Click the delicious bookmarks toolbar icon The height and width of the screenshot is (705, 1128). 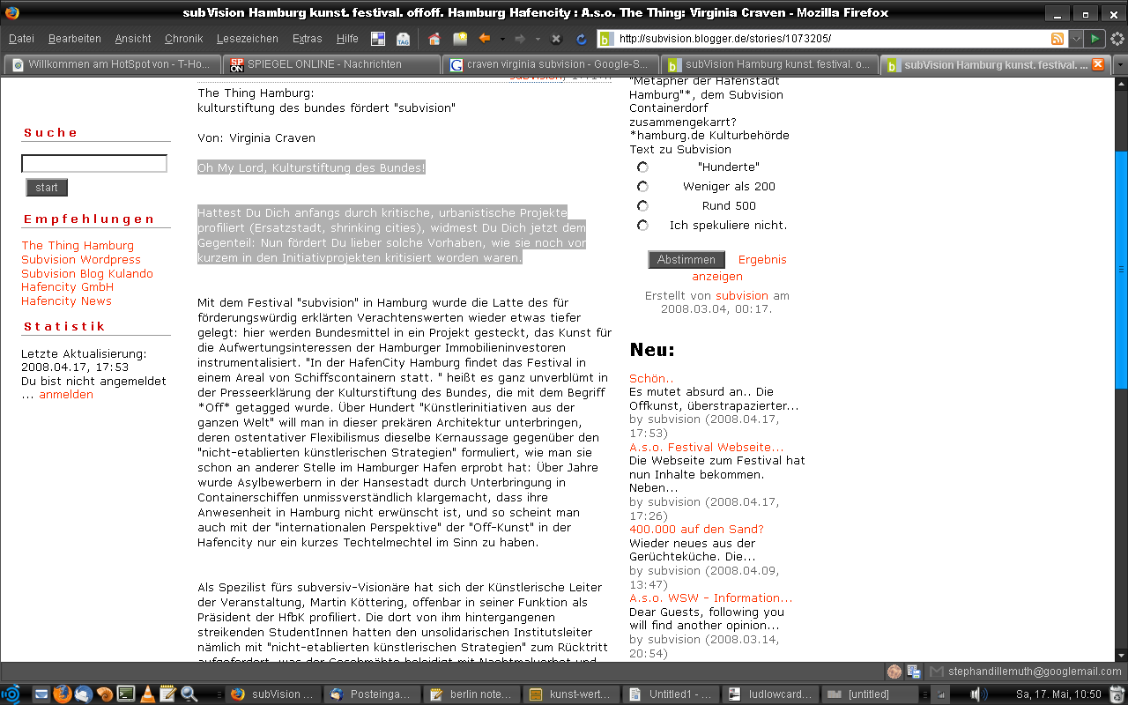378,39
